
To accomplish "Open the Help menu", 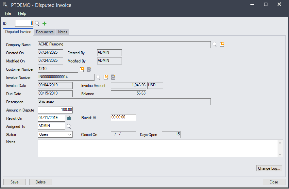I will point(22,13).
